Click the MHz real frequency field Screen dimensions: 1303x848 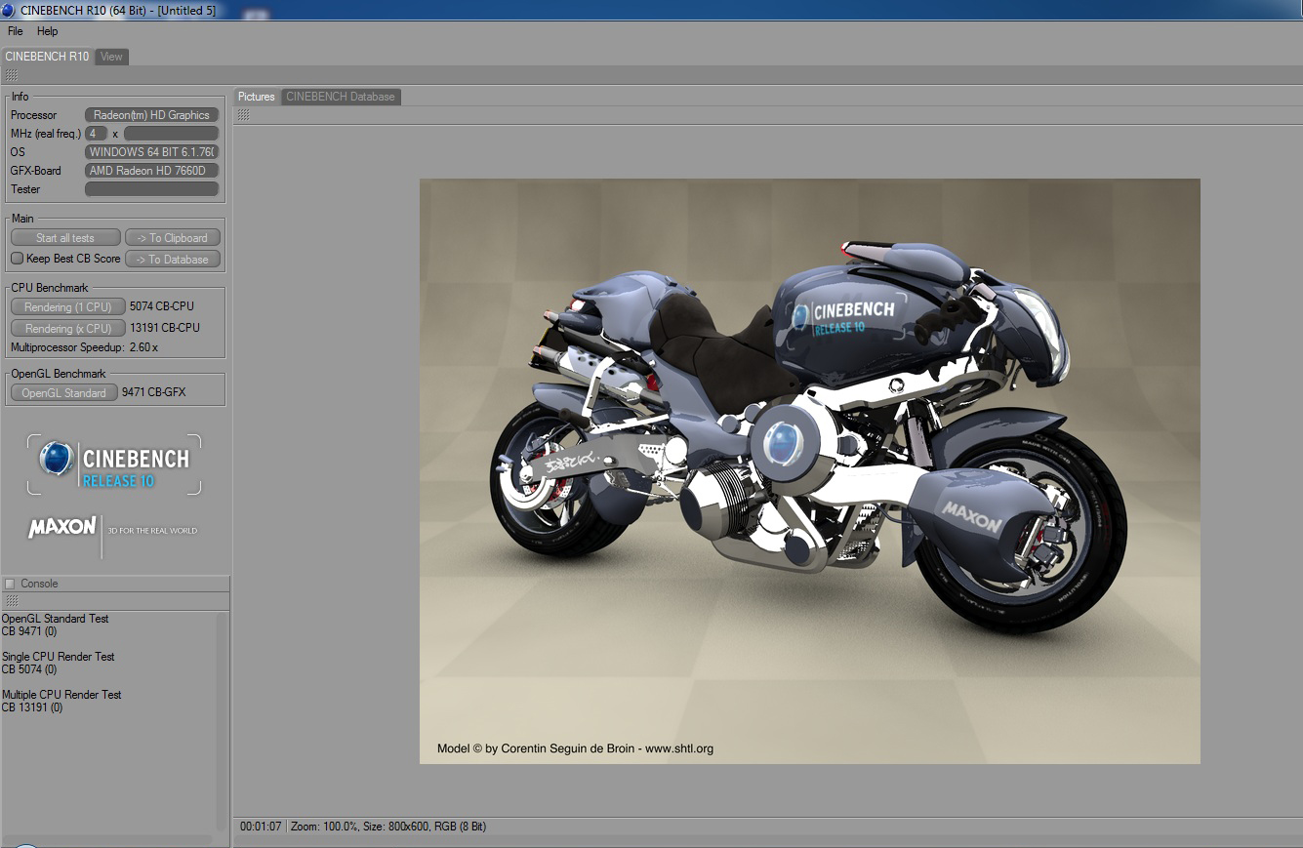coord(171,134)
